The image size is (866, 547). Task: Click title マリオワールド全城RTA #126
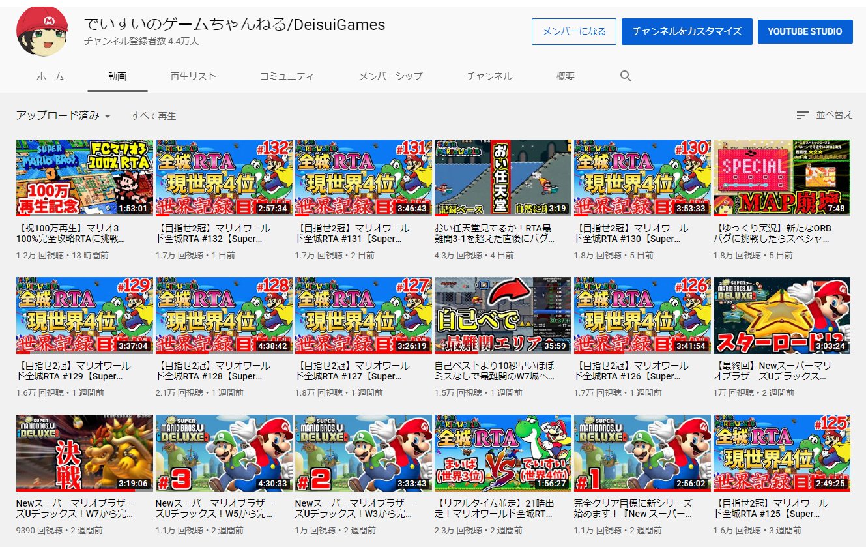[x=631, y=371]
